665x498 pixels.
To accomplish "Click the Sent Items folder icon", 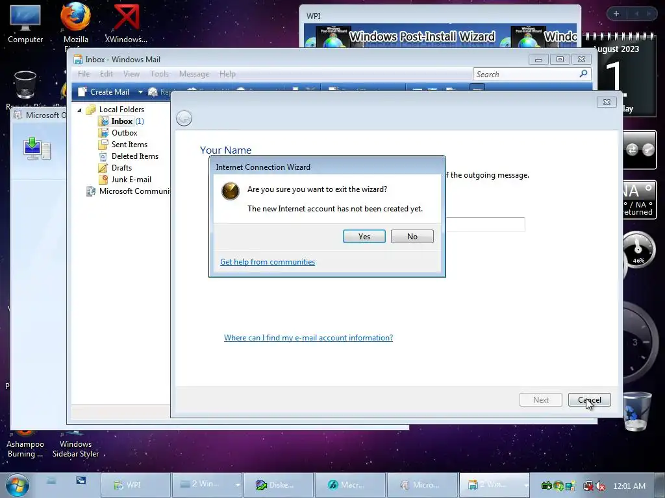I will (103, 145).
